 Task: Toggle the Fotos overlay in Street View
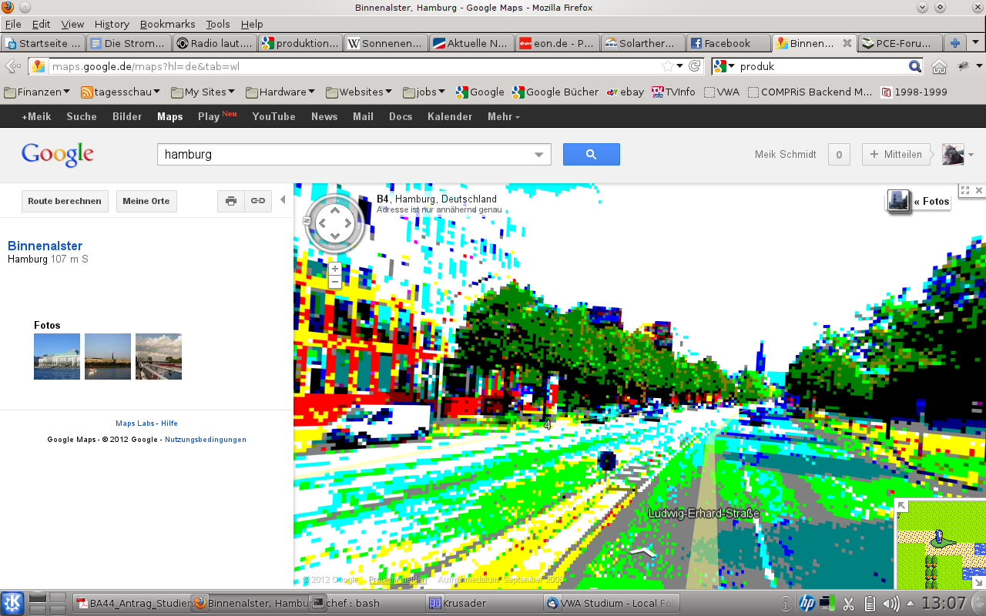(x=919, y=202)
